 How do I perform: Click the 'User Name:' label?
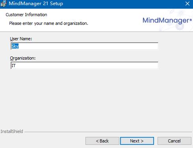21,39
